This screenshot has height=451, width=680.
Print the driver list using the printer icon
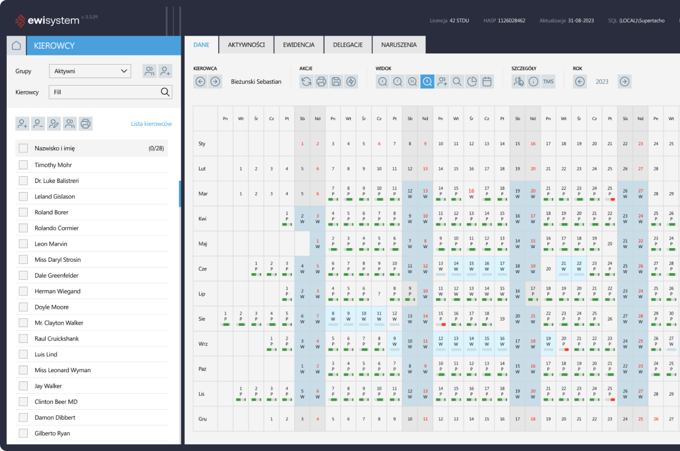85,124
